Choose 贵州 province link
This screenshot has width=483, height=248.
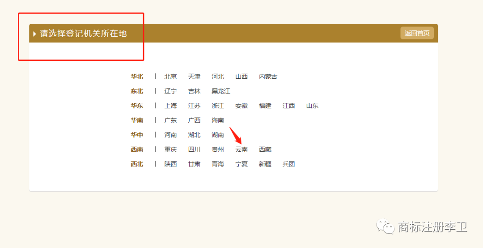[x=218, y=150]
